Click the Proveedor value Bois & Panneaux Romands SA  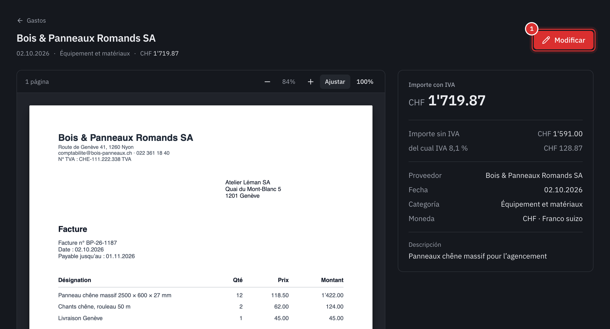(x=534, y=175)
